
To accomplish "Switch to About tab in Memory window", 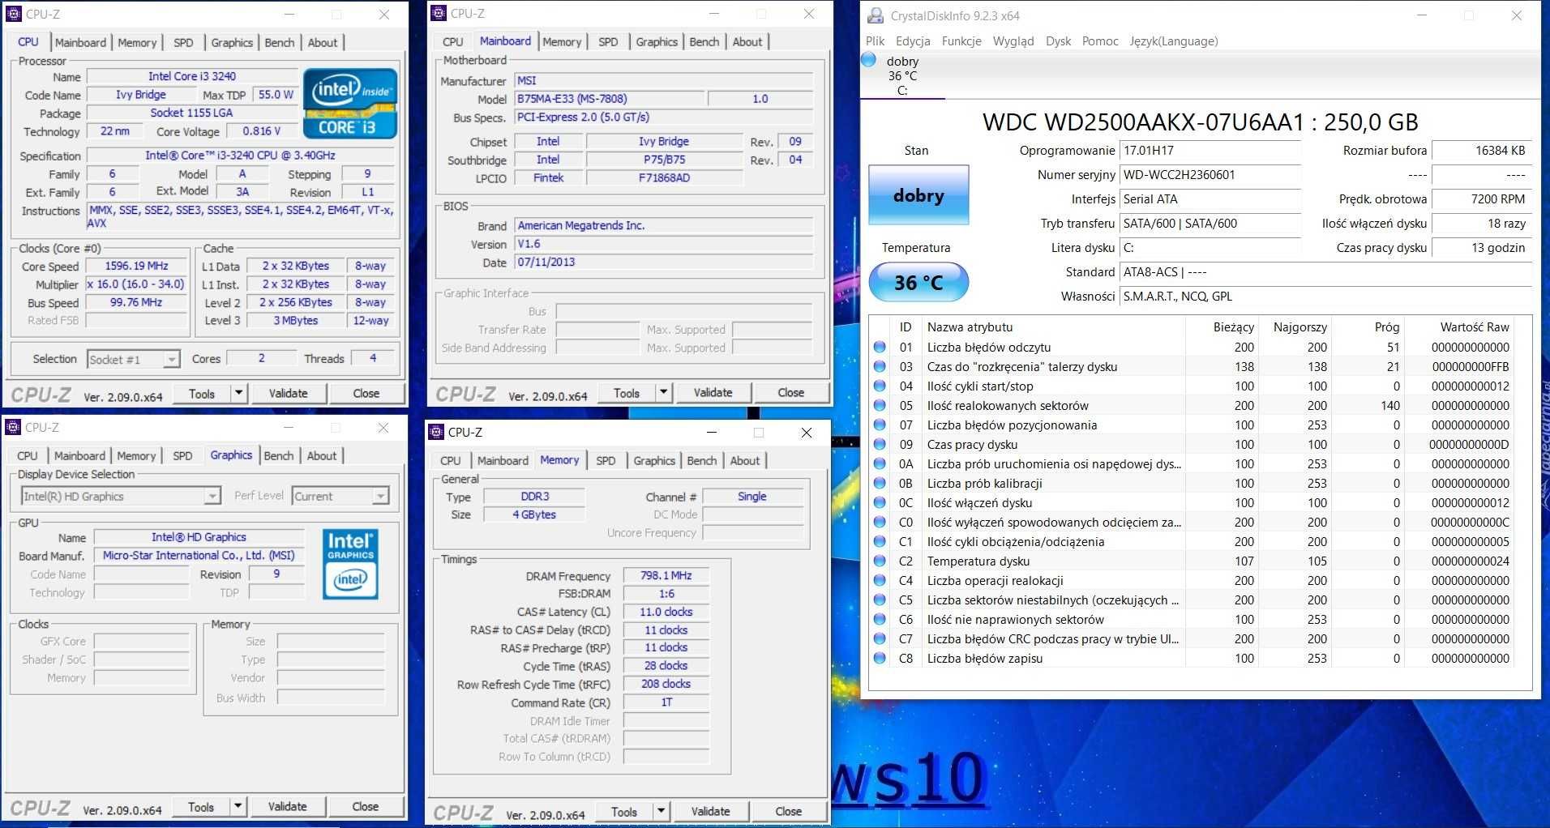I will [x=745, y=460].
